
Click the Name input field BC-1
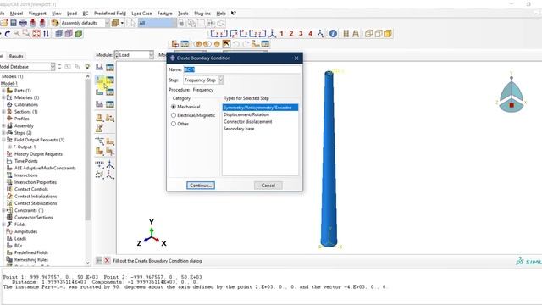(x=242, y=69)
